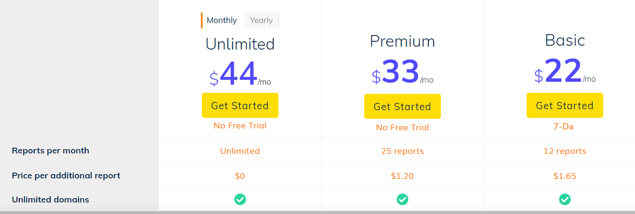Click Get Started under Basic plan

[x=565, y=105]
